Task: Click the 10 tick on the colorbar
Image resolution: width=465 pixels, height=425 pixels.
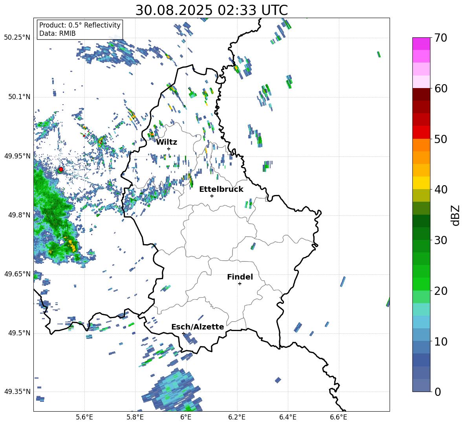Action: (x=440, y=341)
